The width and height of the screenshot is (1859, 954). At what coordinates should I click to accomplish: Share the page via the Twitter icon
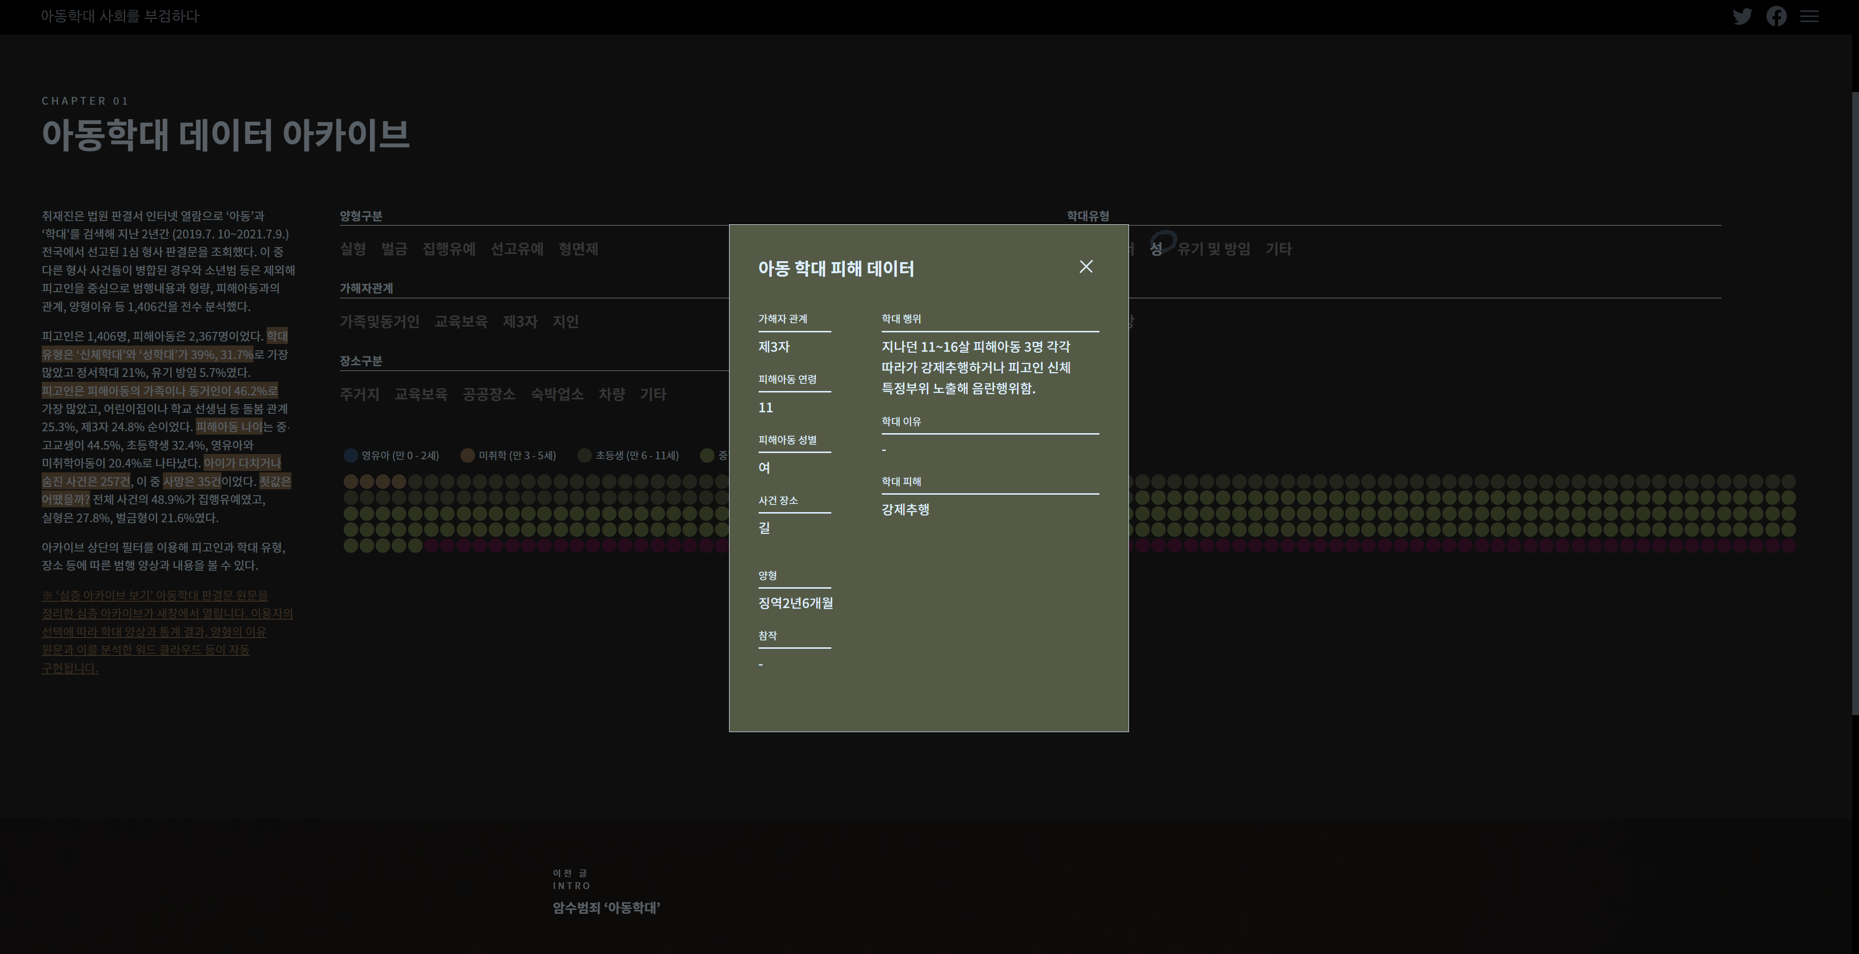(x=1743, y=16)
